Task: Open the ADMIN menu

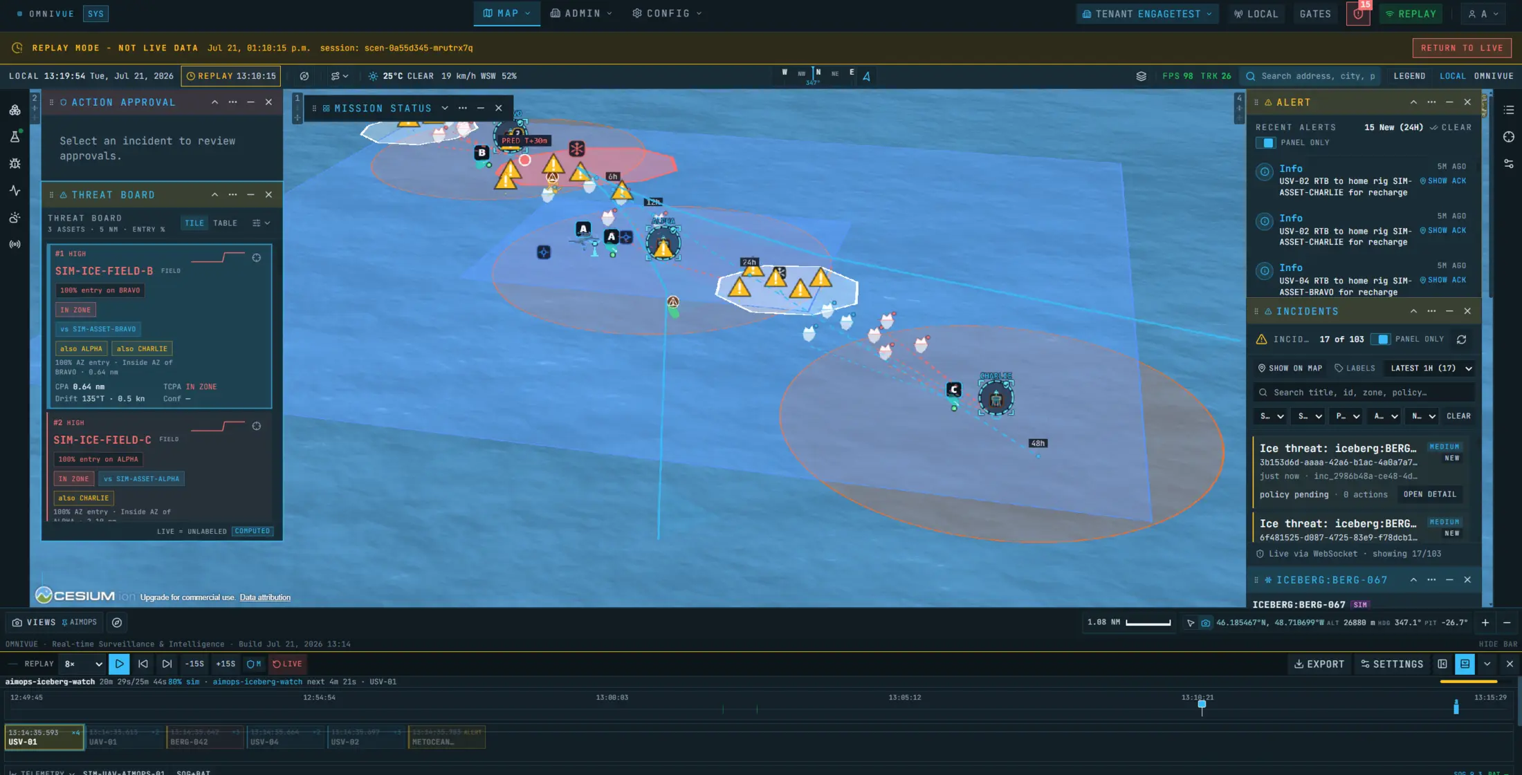Action: click(581, 13)
